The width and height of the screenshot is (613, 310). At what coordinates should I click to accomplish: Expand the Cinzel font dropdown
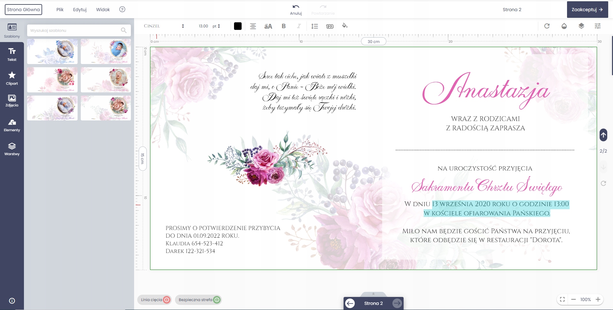(164, 26)
